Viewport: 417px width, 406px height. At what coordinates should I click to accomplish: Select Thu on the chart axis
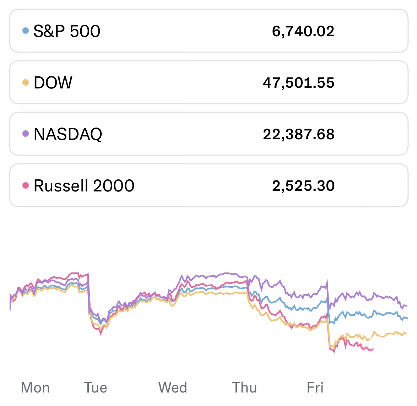[244, 388]
